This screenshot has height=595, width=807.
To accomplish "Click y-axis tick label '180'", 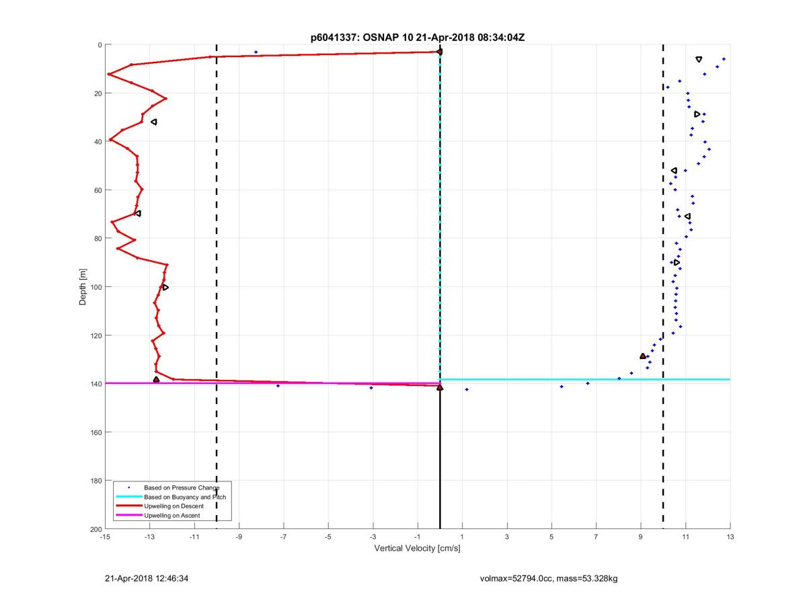I will (95, 481).
